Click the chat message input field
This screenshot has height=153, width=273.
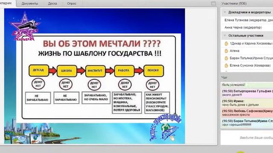[x=247, y=138]
